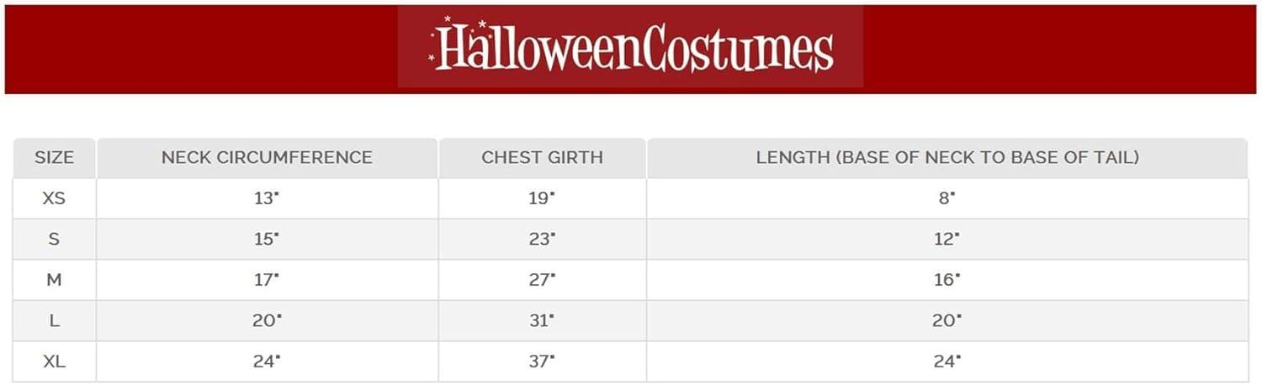Click the CHEST GIRTH column header
Viewport: 1262px width, 385px height.
coord(542,158)
